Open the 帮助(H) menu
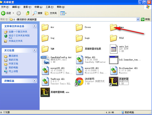This screenshot has width=152, height=115. coord(61,7)
